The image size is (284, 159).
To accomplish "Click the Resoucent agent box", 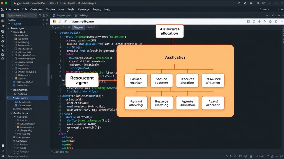I will click(82, 80).
